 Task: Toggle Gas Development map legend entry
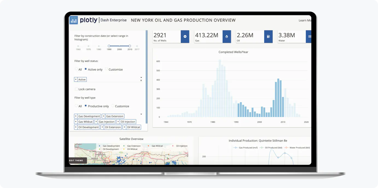click(x=109, y=146)
